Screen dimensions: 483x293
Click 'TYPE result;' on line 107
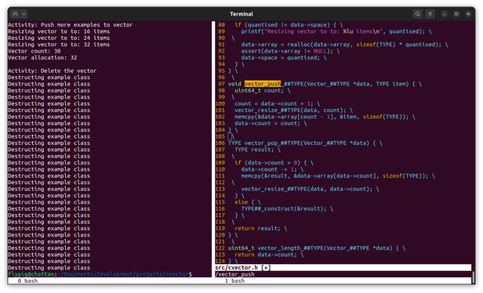coord(254,150)
